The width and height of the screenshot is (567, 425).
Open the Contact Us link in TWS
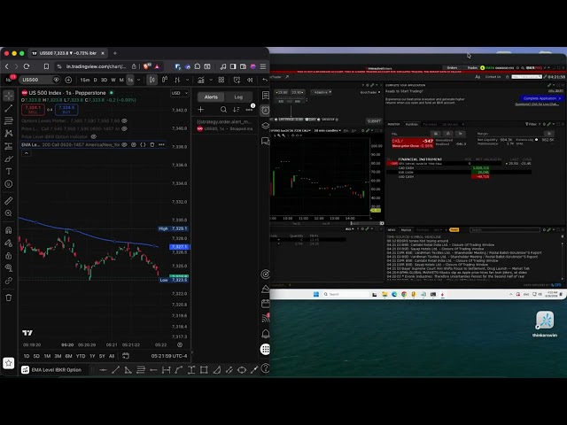493,77
